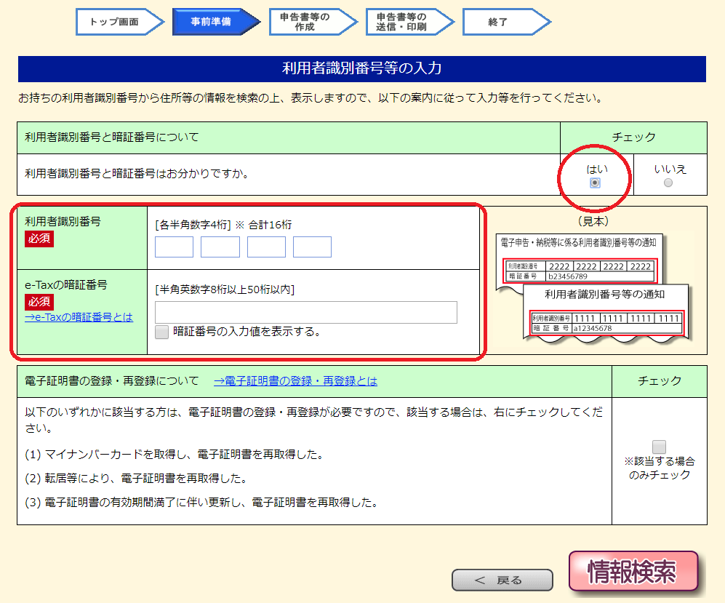
Task: Click the 終了 step arrow
Action: (x=506, y=22)
